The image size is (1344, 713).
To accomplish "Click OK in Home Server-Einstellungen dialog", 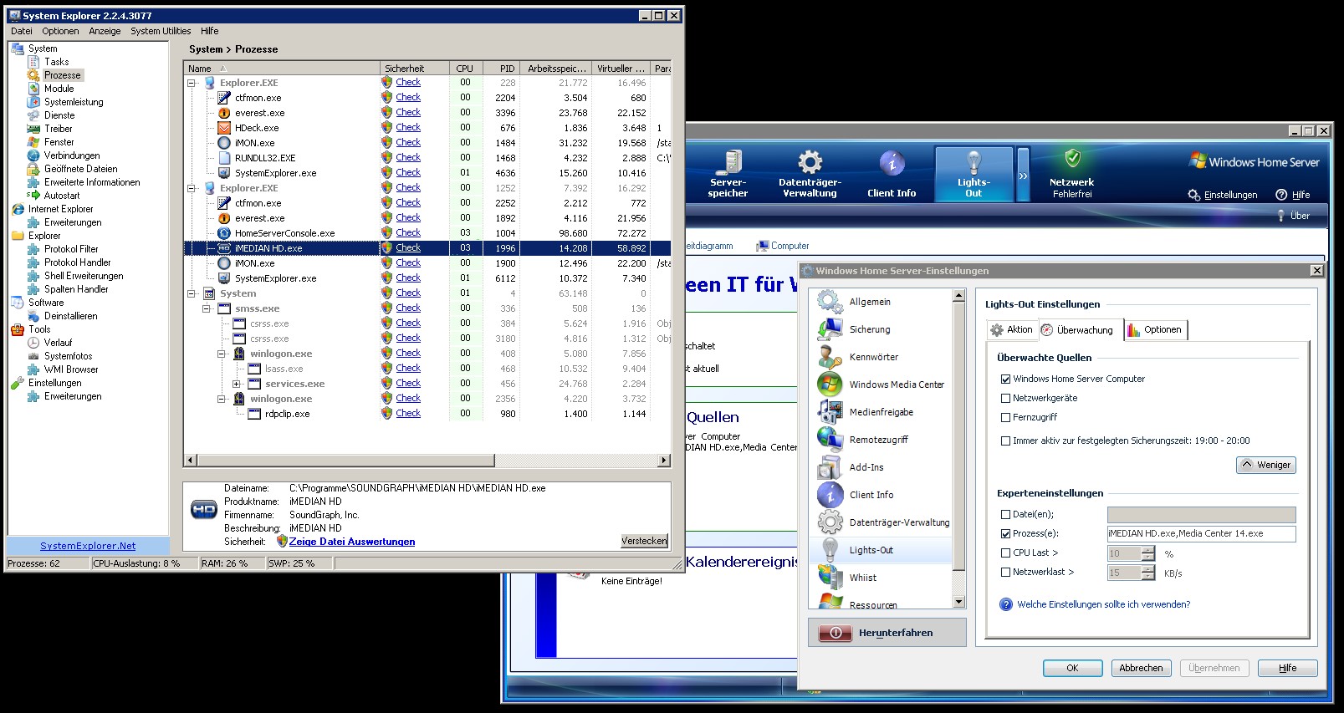I will pos(1072,668).
